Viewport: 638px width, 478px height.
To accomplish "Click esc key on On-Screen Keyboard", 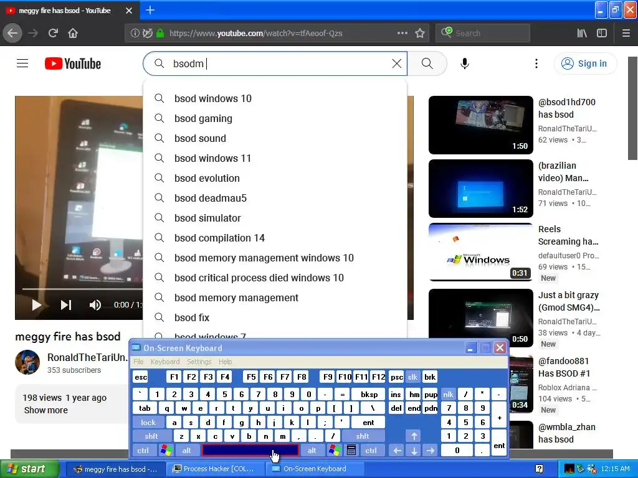I will point(141,377).
